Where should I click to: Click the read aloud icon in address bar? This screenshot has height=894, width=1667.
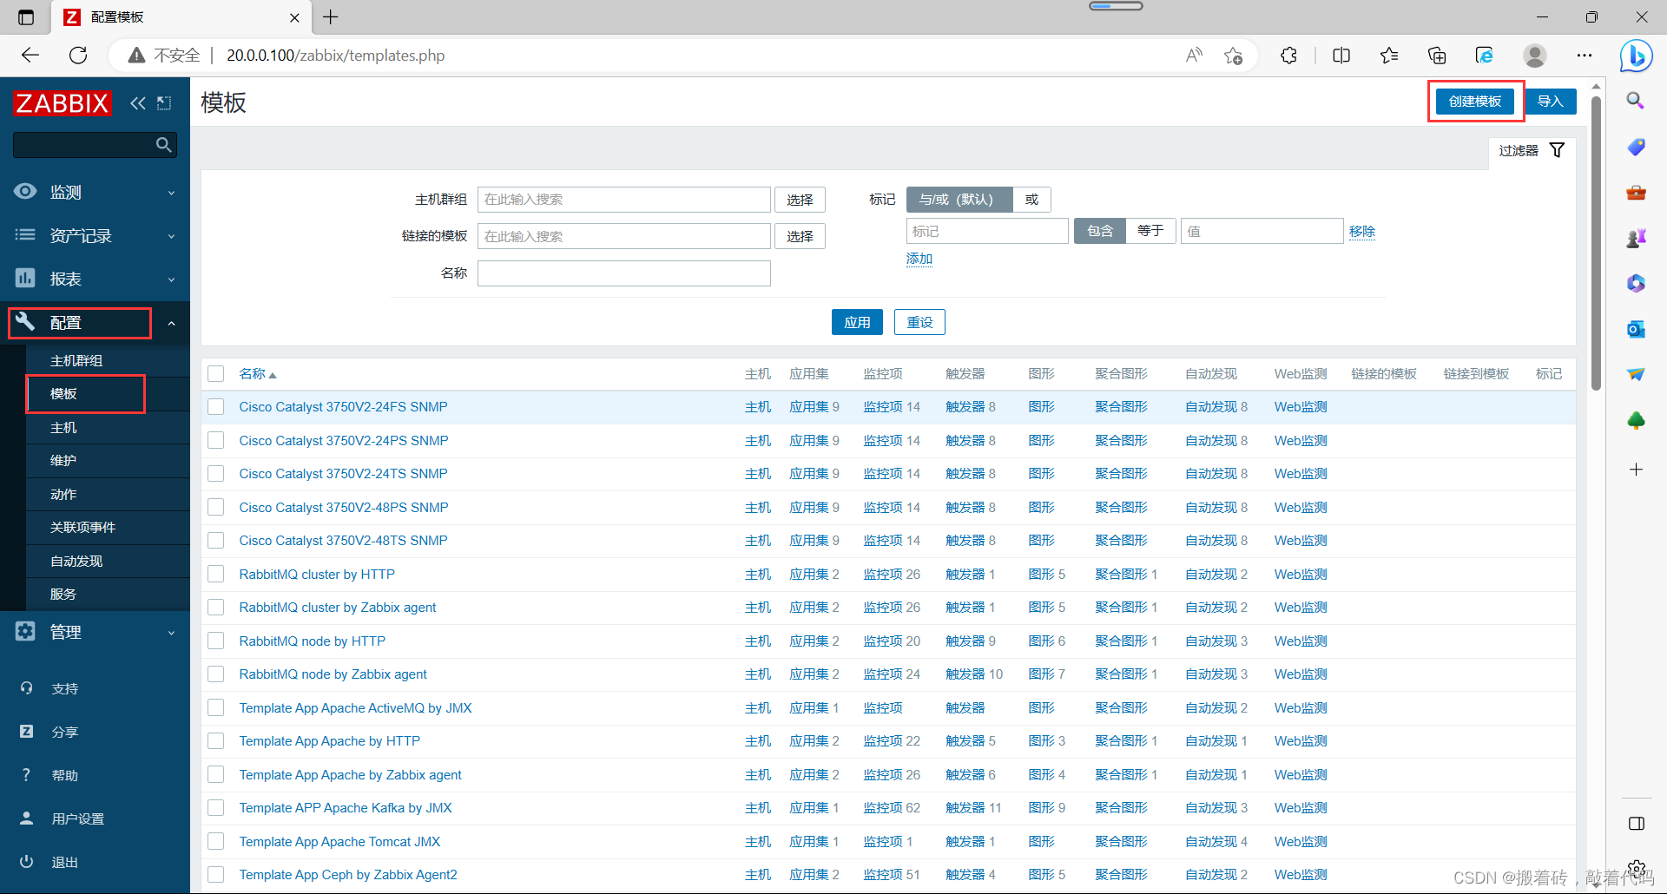[1195, 56]
